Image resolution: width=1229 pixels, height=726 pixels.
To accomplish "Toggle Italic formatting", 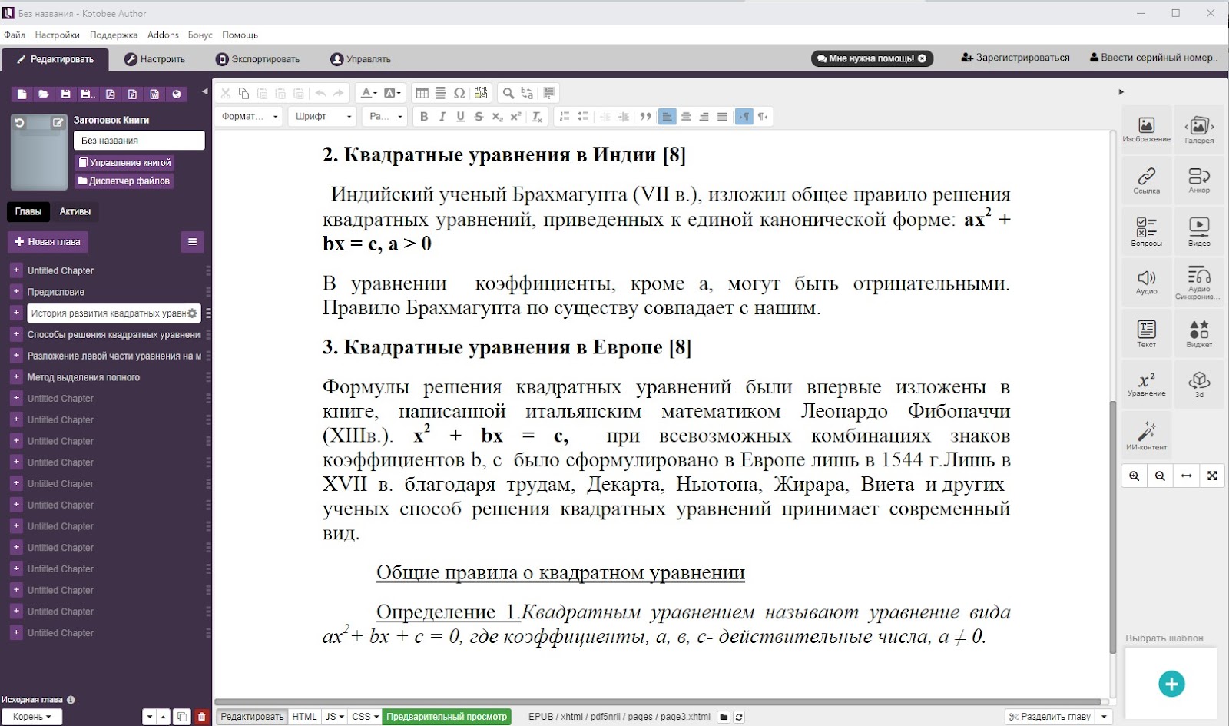I will point(442,117).
